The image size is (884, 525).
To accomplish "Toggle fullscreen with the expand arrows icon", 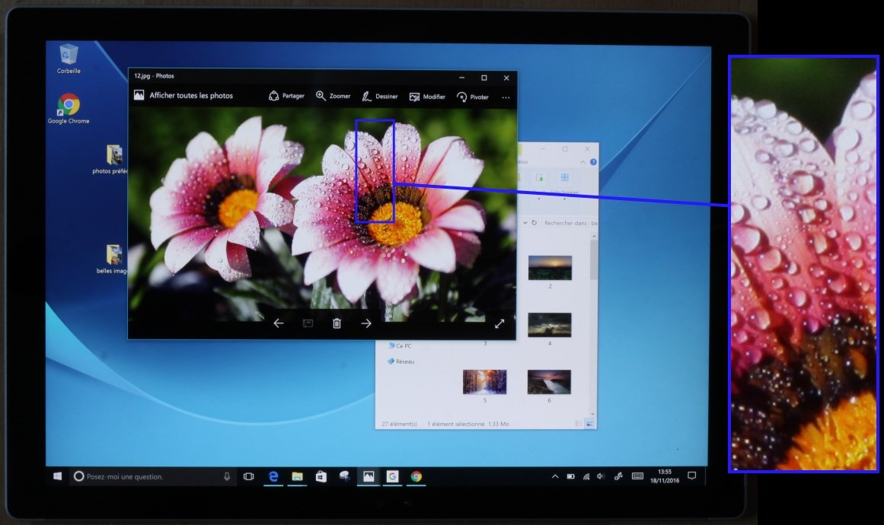I will (499, 324).
